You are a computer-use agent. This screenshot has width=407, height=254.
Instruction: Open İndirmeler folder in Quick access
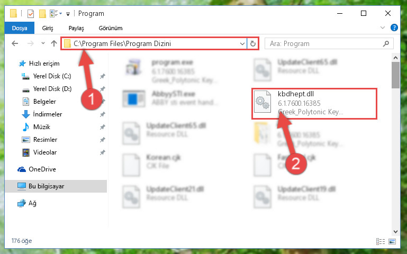coord(48,114)
